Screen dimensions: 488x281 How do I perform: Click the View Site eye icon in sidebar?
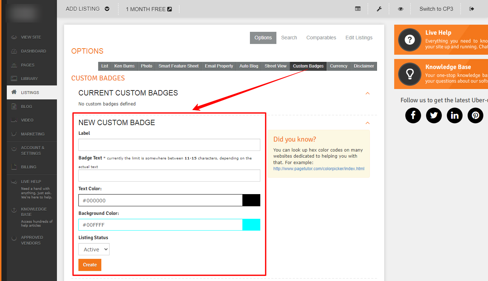[x=14, y=37]
